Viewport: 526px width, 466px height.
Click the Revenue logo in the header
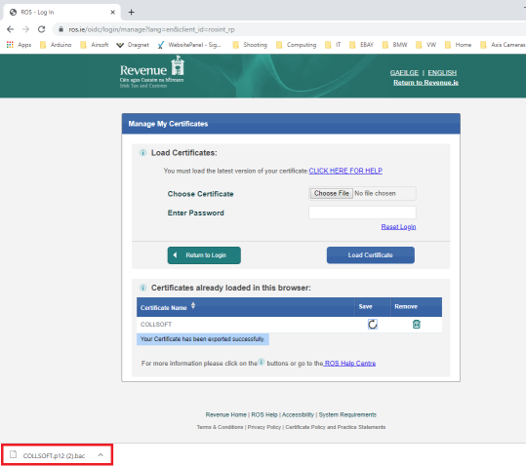tap(152, 72)
